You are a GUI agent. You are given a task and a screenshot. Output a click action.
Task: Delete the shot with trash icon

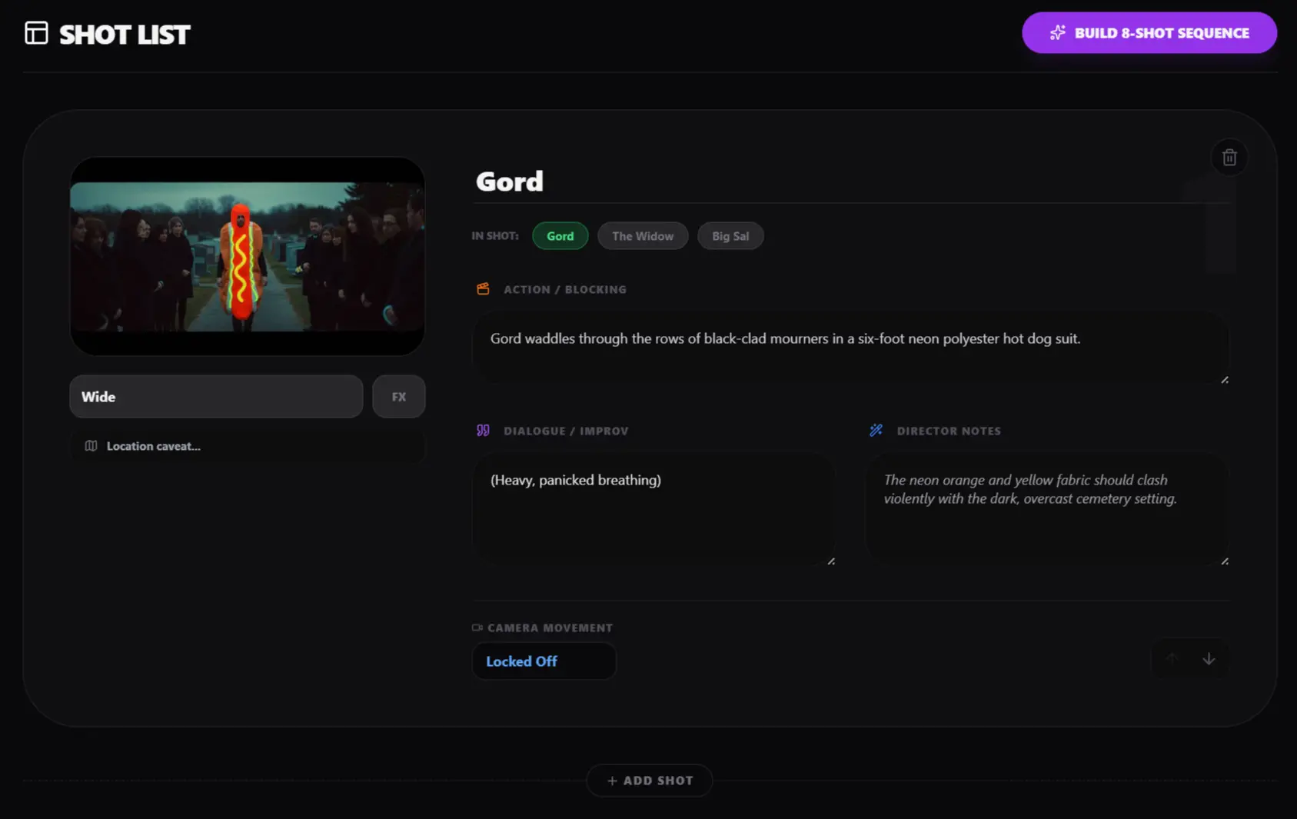pyautogui.click(x=1229, y=158)
